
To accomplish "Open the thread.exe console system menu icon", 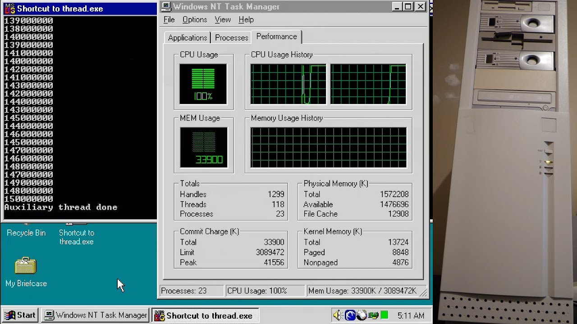I will pyautogui.click(x=9, y=9).
